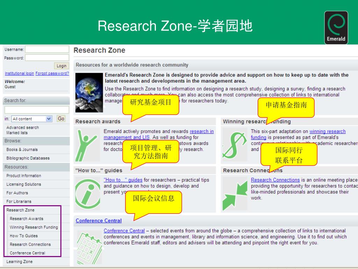Open Licensing Solutions in sidebar
Screen dimensions: 358x269
coord(24,184)
